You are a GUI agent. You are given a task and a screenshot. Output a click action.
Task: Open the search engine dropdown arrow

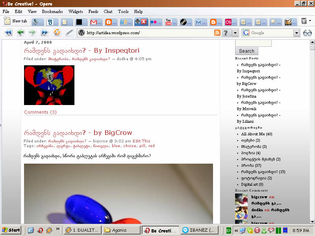click(x=296, y=33)
